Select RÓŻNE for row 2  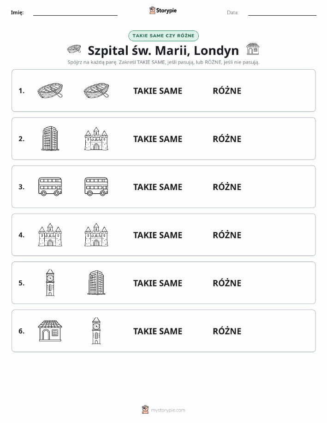click(227, 139)
